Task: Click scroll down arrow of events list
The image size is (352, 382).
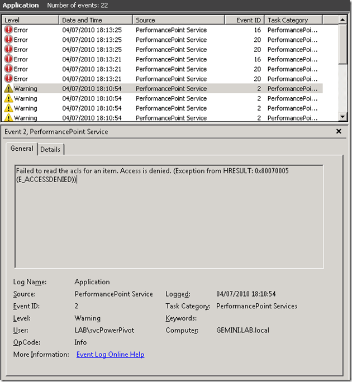Action: (x=343, y=117)
